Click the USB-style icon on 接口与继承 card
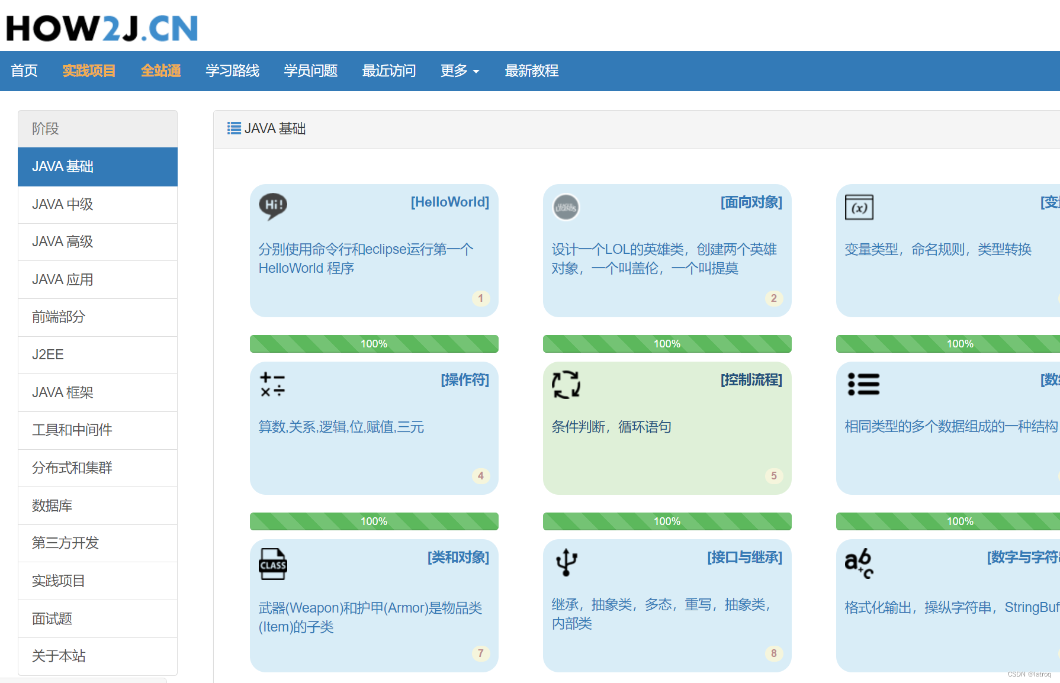The image size is (1060, 683). tap(566, 562)
